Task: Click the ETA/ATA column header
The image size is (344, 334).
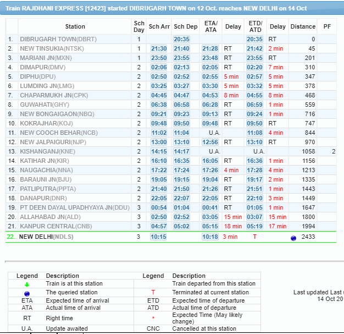Action: click(211, 26)
